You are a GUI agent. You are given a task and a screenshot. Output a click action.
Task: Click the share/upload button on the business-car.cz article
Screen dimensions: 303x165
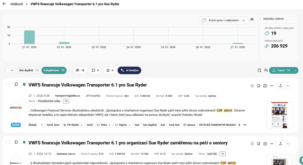281,144
